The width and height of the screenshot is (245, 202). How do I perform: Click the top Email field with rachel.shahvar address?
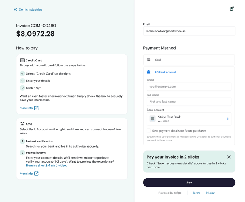coord(189,31)
